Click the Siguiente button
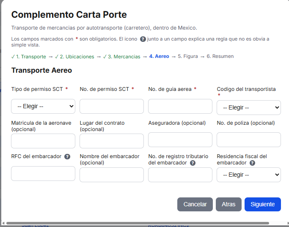This screenshot has width=289, height=227. coord(263,204)
